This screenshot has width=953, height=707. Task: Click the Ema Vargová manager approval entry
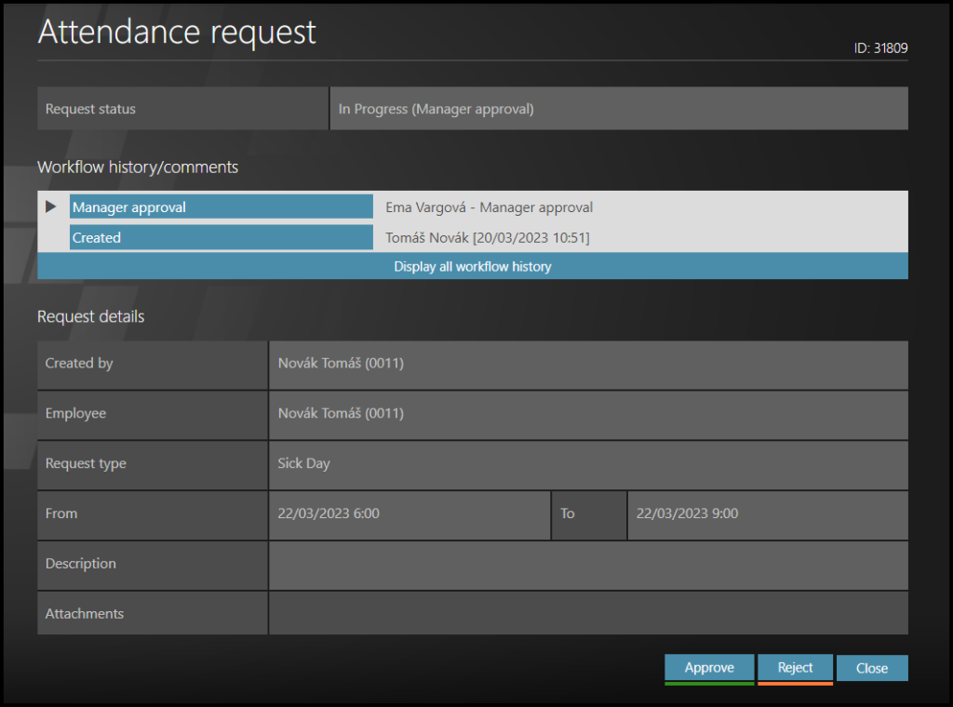(489, 207)
